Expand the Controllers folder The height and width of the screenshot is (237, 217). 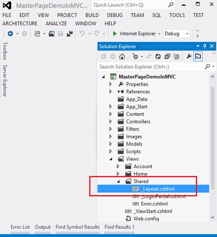point(110,122)
